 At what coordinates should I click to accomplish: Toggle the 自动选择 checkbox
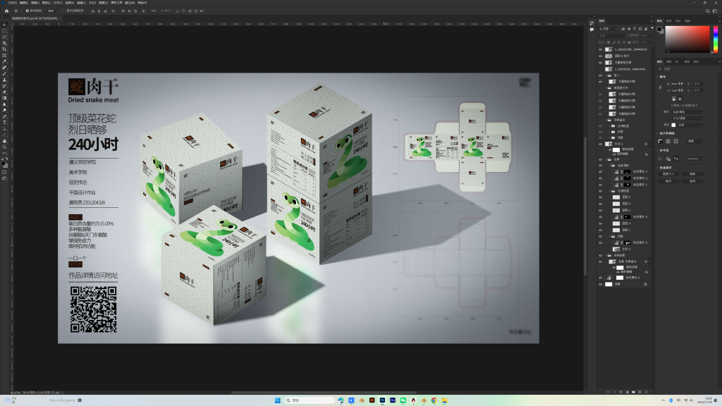click(27, 11)
